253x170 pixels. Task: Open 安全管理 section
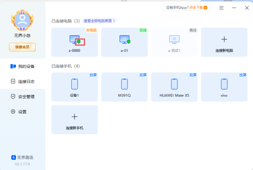(x=22, y=97)
